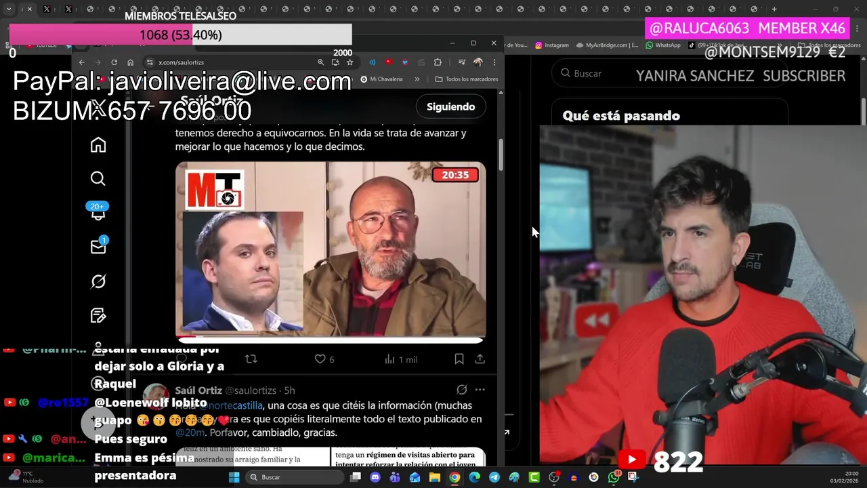The width and height of the screenshot is (867, 488).
Task: Bookmark the Saúl Ortiz video post
Action: point(459,359)
